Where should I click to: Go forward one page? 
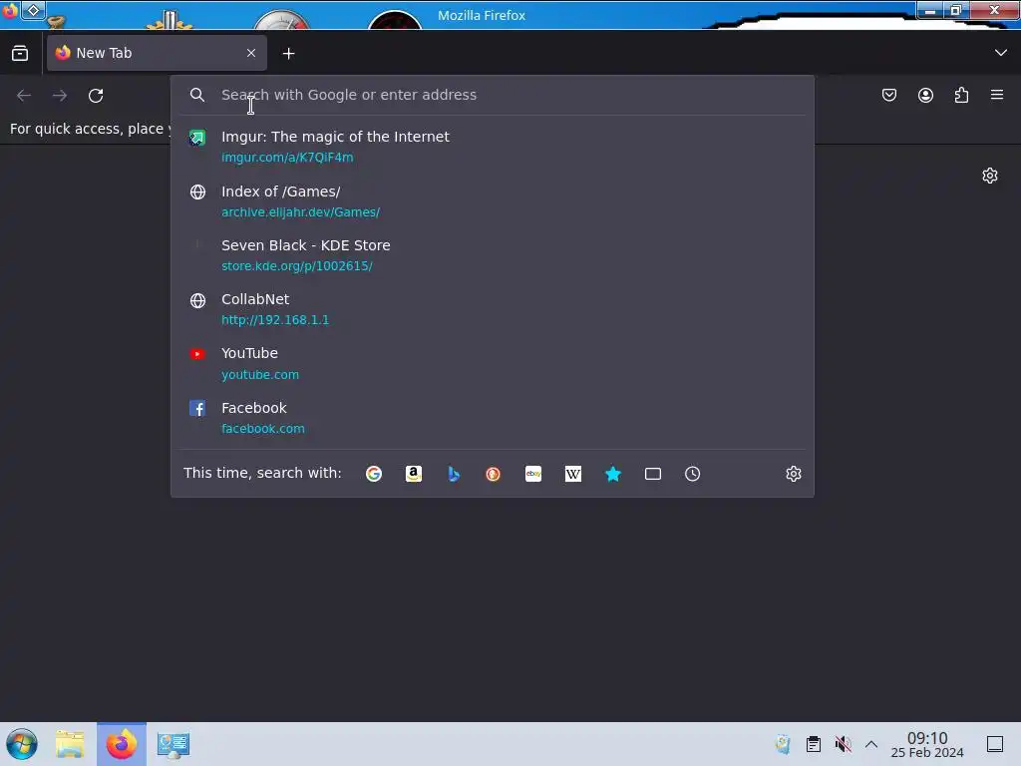click(x=60, y=95)
